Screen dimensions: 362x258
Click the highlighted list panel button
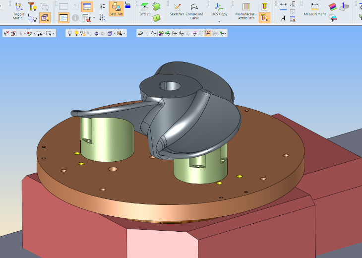63,18
